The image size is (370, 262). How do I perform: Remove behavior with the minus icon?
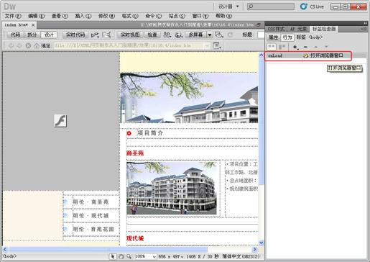point(305,47)
